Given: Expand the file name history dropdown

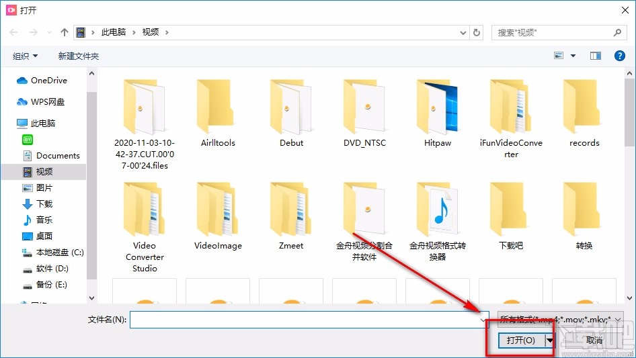Looking at the screenshot, I should (x=483, y=320).
